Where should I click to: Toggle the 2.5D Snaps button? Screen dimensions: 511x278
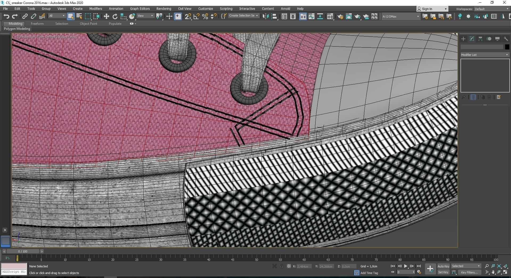(x=188, y=16)
